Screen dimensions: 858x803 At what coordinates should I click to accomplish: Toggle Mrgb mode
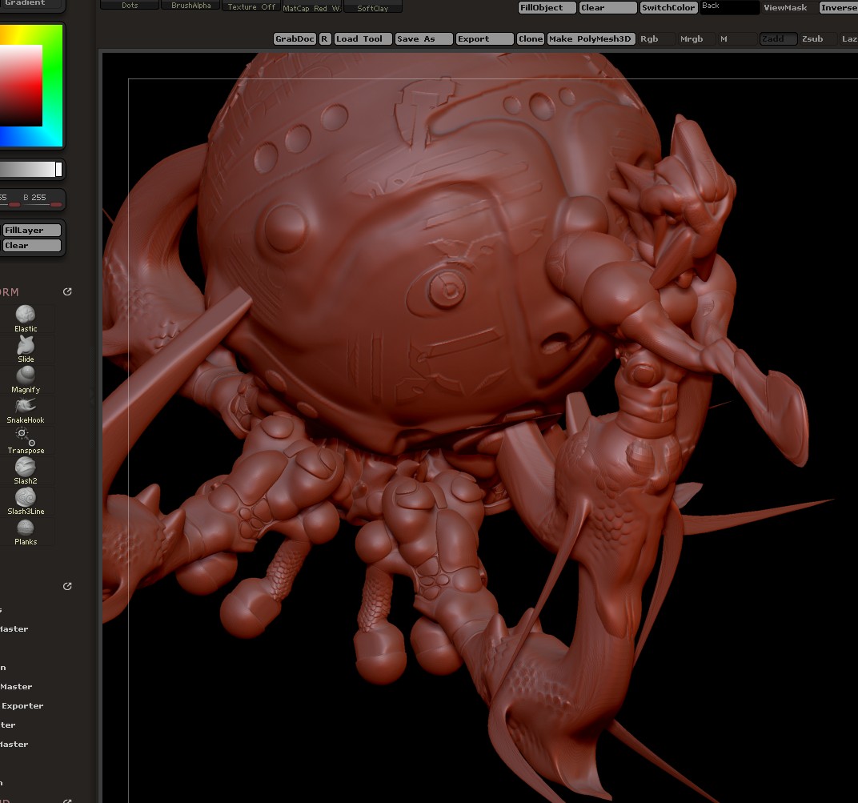(696, 39)
